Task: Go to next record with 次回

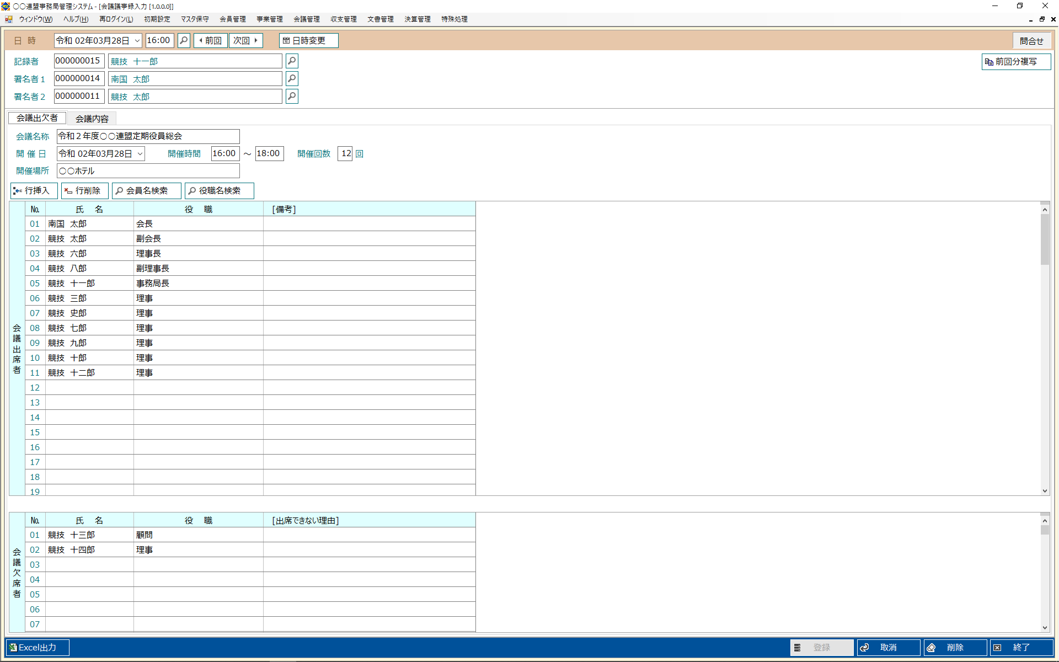Action: (245, 41)
